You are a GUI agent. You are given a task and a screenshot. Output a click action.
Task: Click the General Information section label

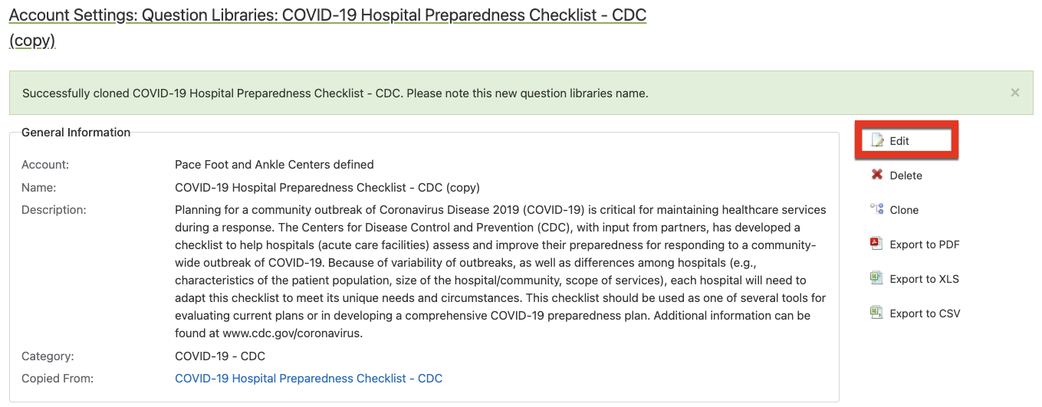pyautogui.click(x=76, y=133)
